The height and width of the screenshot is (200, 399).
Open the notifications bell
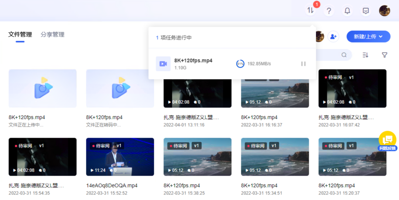click(x=347, y=11)
